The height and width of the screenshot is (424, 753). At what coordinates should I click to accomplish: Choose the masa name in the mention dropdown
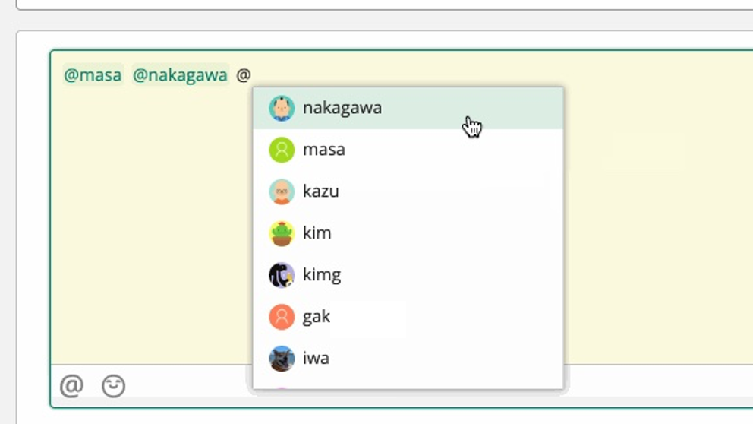point(323,150)
